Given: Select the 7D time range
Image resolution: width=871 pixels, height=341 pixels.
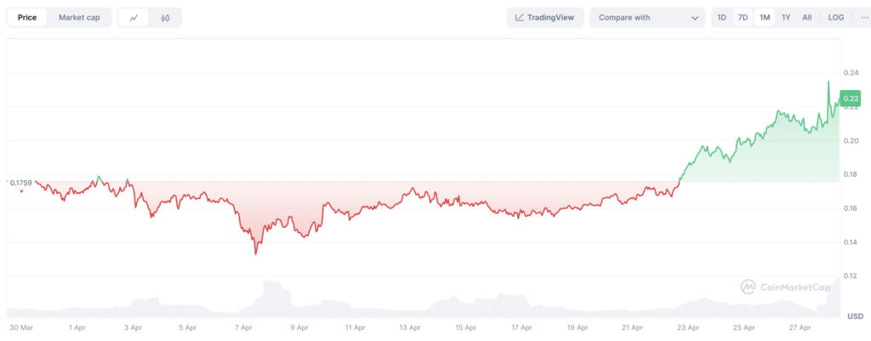Looking at the screenshot, I should click(x=743, y=18).
